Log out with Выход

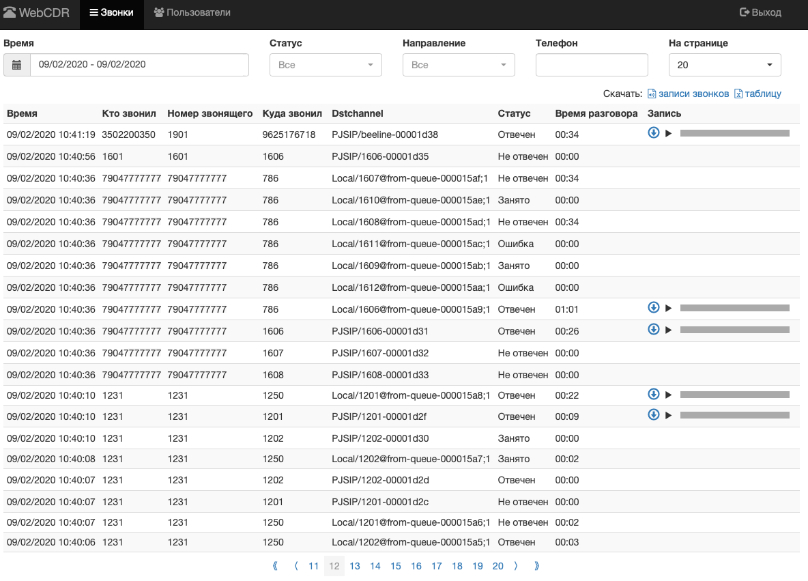760,12
